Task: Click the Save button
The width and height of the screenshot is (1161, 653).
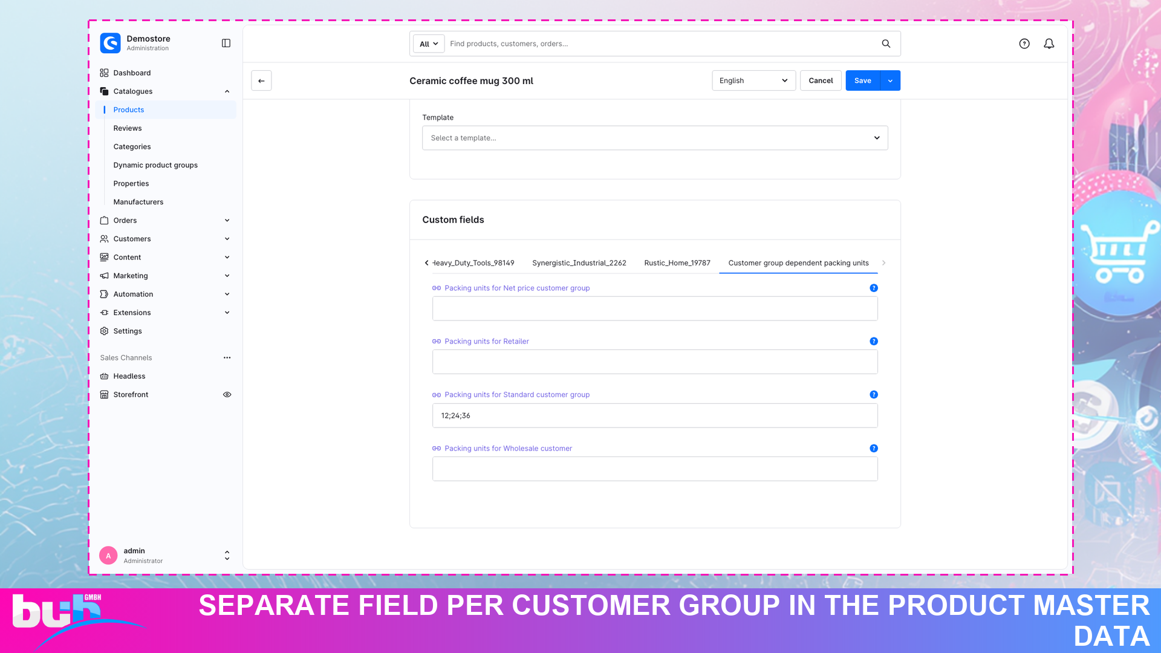Action: point(863,80)
